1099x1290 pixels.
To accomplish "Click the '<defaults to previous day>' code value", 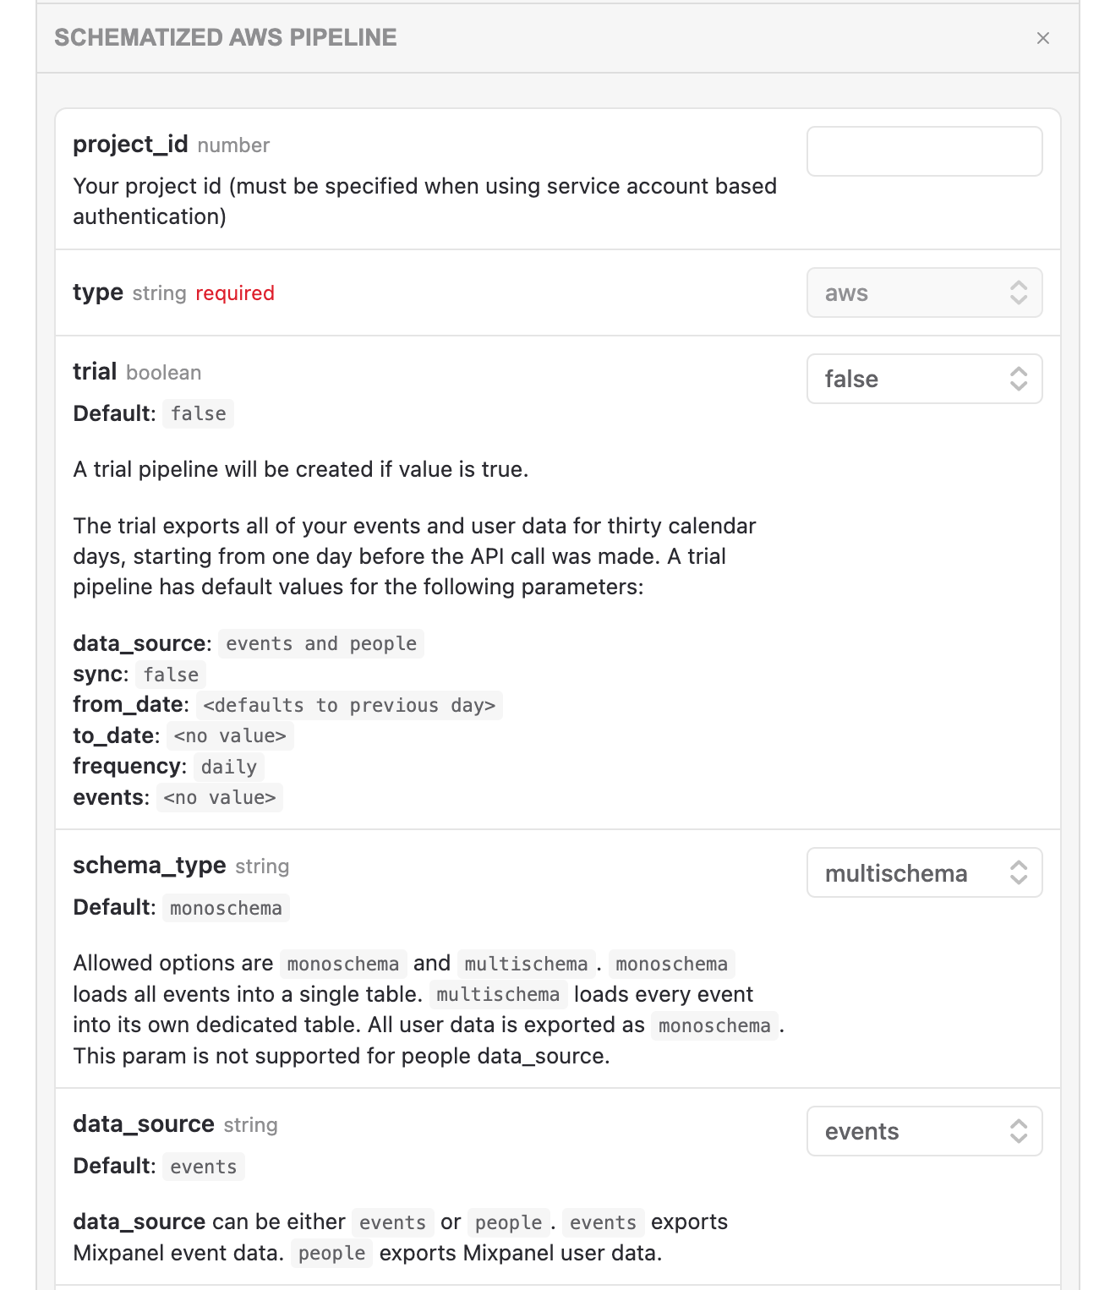I will [349, 706].
